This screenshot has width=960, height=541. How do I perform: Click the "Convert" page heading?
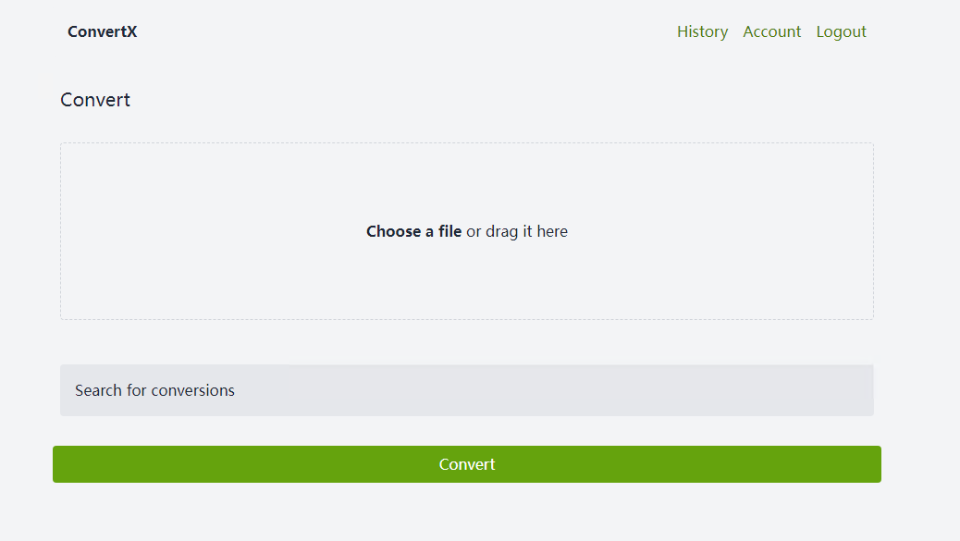[x=95, y=100]
